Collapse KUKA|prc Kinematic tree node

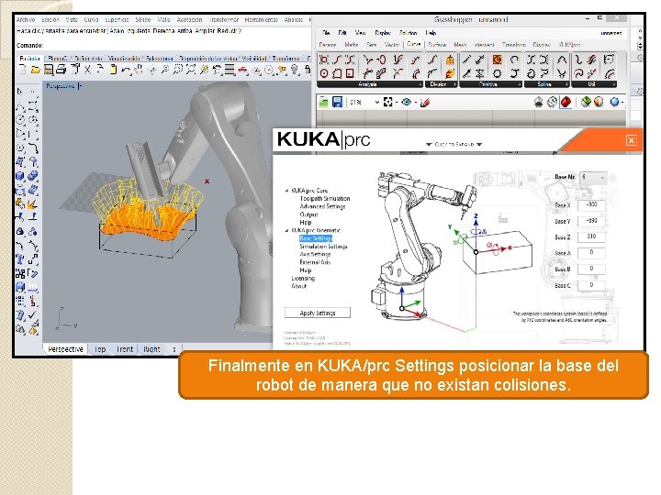coord(287,231)
